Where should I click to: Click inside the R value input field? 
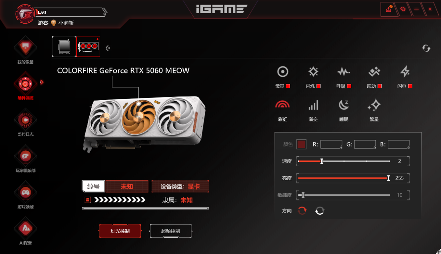(331, 144)
